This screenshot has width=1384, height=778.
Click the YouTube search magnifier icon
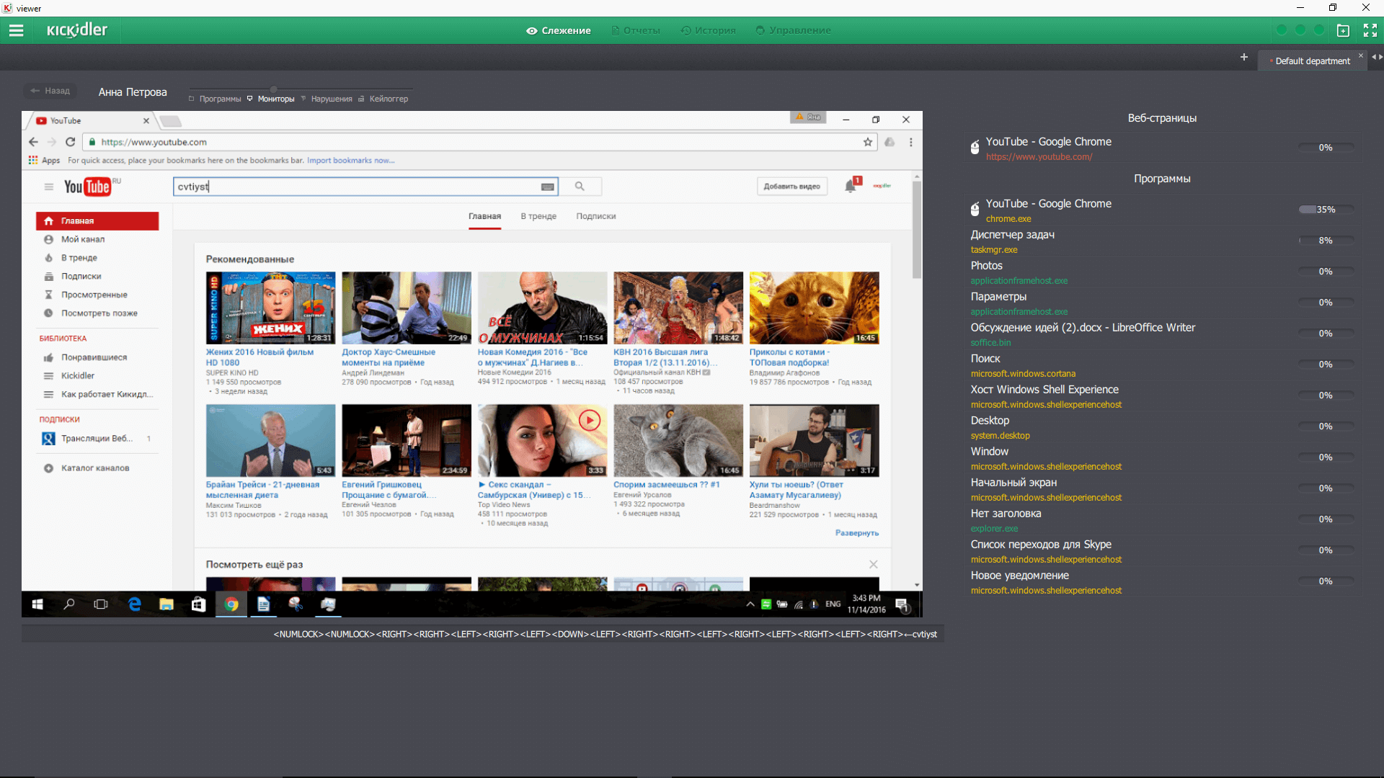tap(580, 186)
